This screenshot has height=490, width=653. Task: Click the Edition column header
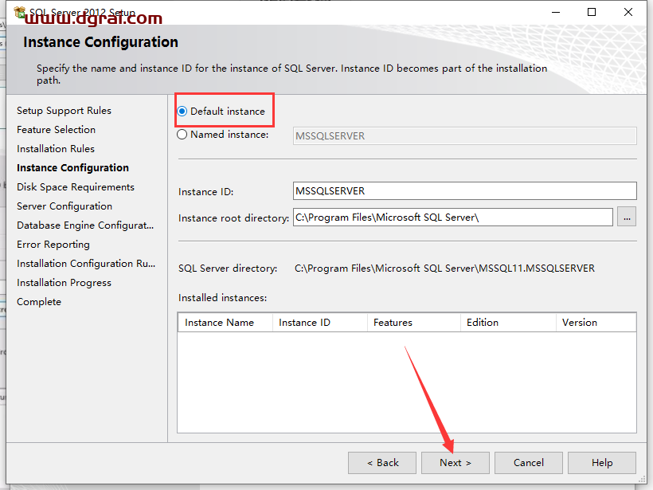coord(509,323)
